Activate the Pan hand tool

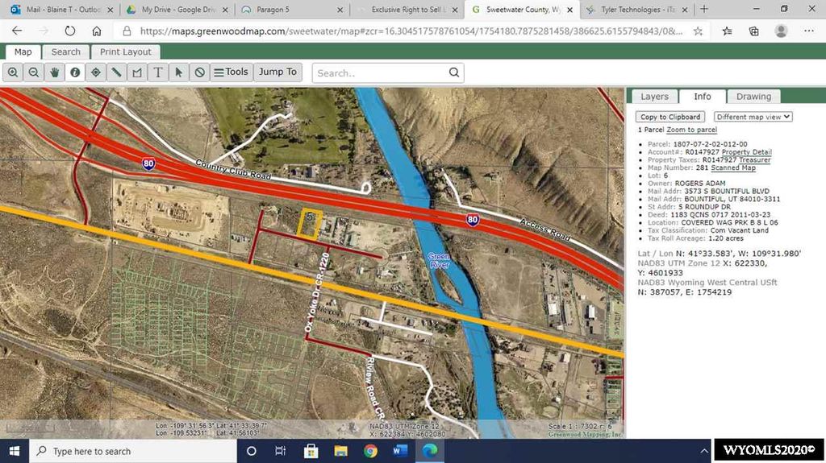[54, 72]
